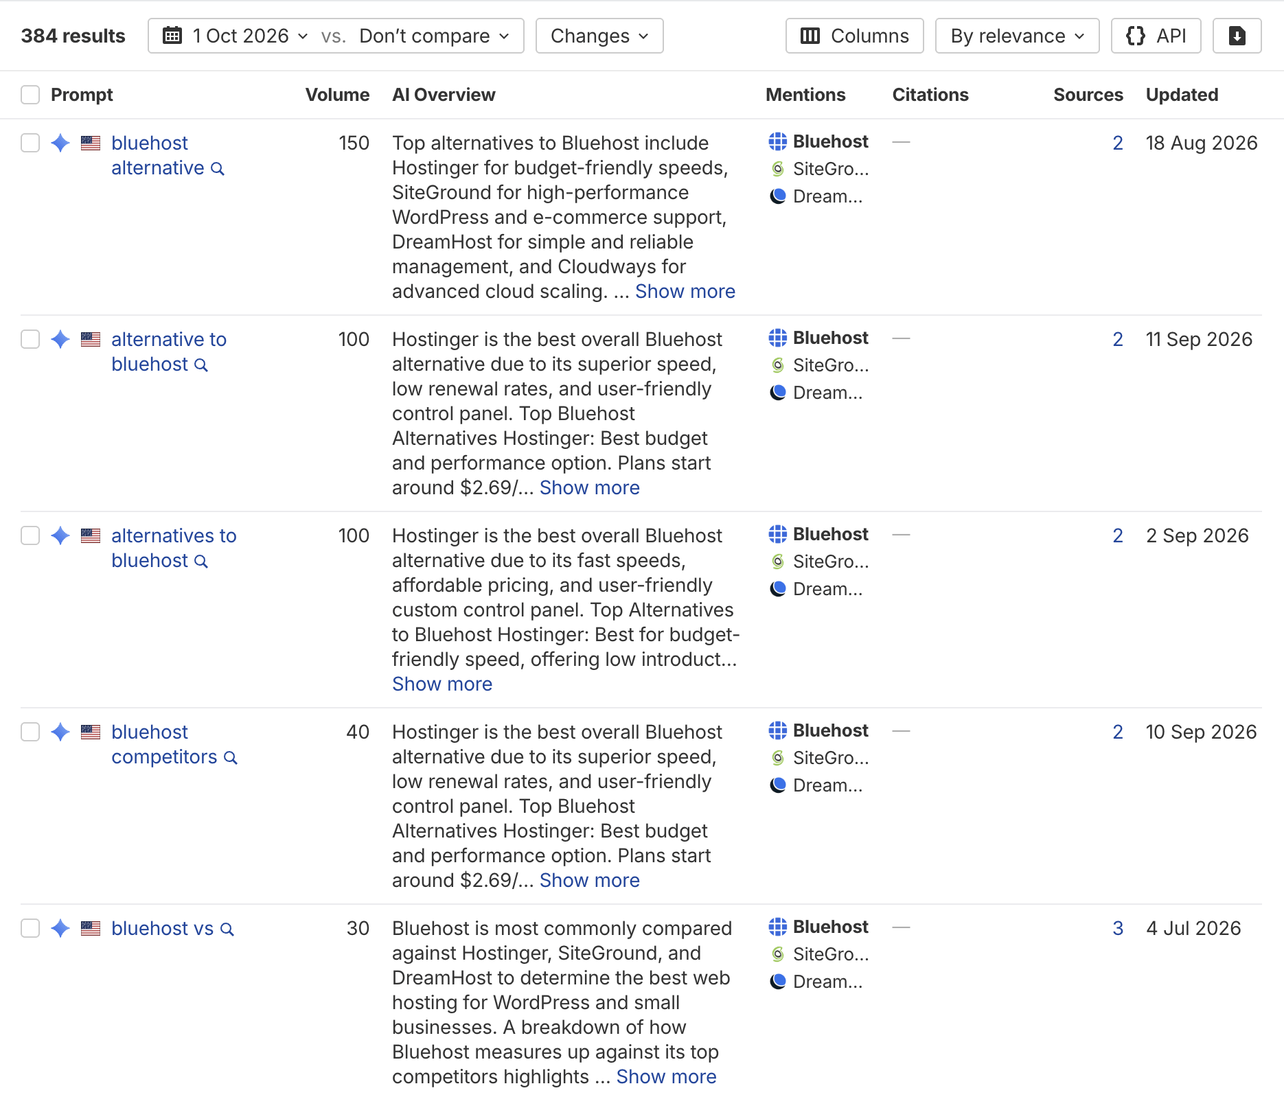
Task: Check the box for alternative to bluehost row
Action: tap(30, 339)
